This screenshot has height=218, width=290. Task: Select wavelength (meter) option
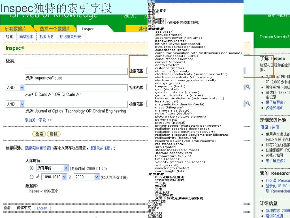pyautogui.click(x=172, y=168)
